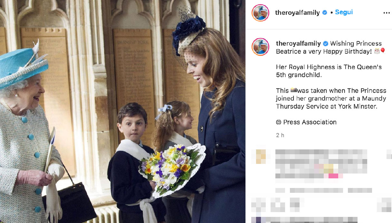Open the '2 h' post timestamp
The width and height of the screenshot is (392, 223).
(280, 135)
